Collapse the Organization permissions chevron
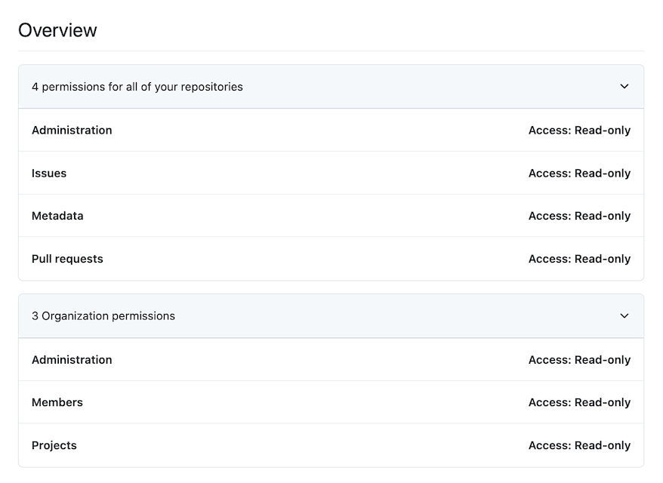This screenshot has width=663, height=483. 624,316
